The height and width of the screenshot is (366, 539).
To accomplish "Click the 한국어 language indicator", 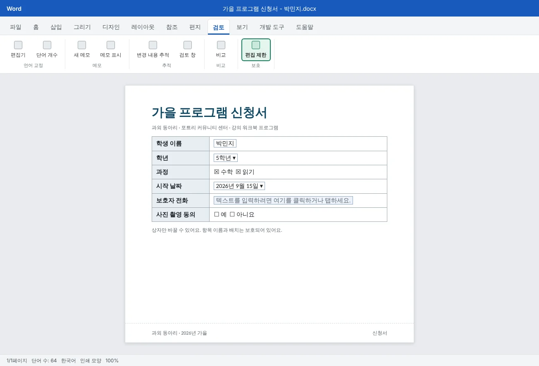I will pos(69,361).
